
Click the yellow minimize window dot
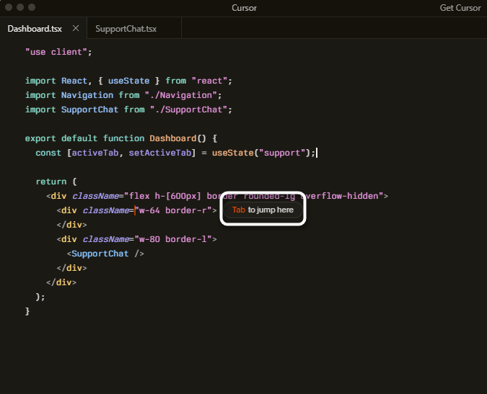click(x=20, y=7)
